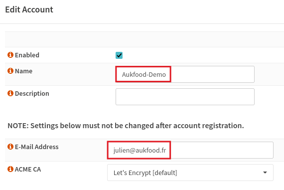Click the Description label text
This screenshot has width=284, height=190.
pos(32,94)
